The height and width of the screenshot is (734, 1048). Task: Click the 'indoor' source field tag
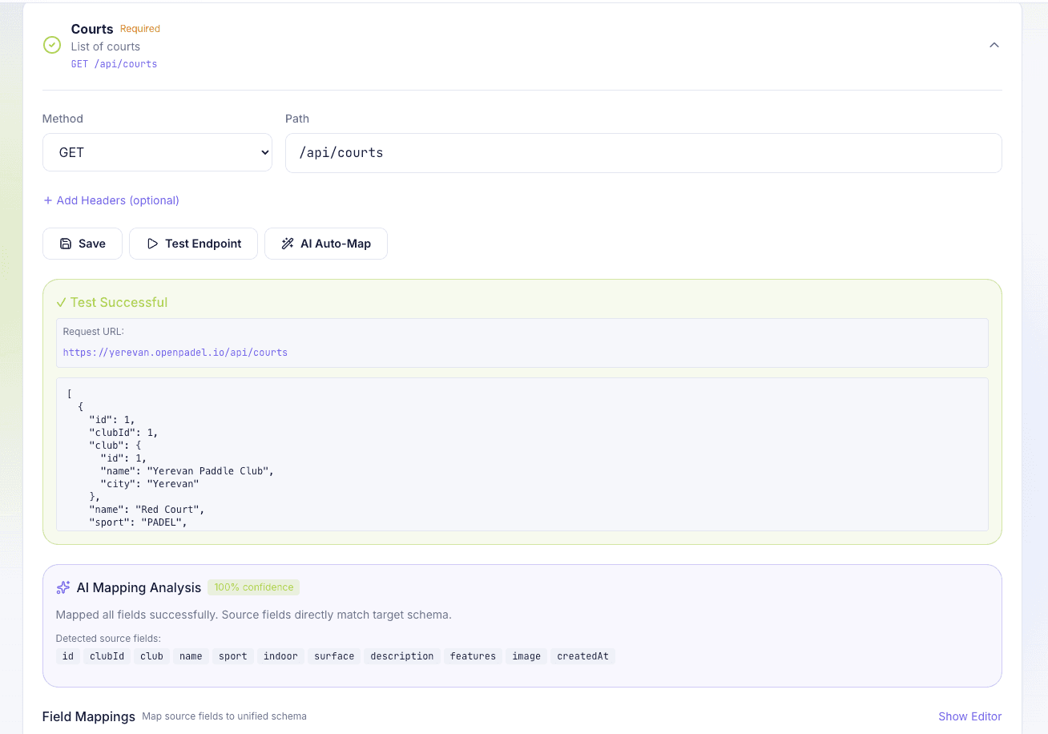(280, 656)
